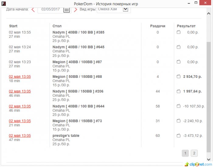
Task: Click hands count 44 for Nadym #206
Action: pyautogui.click(x=158, y=91)
